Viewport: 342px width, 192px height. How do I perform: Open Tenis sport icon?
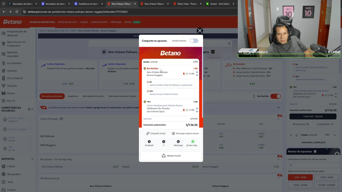3,182
